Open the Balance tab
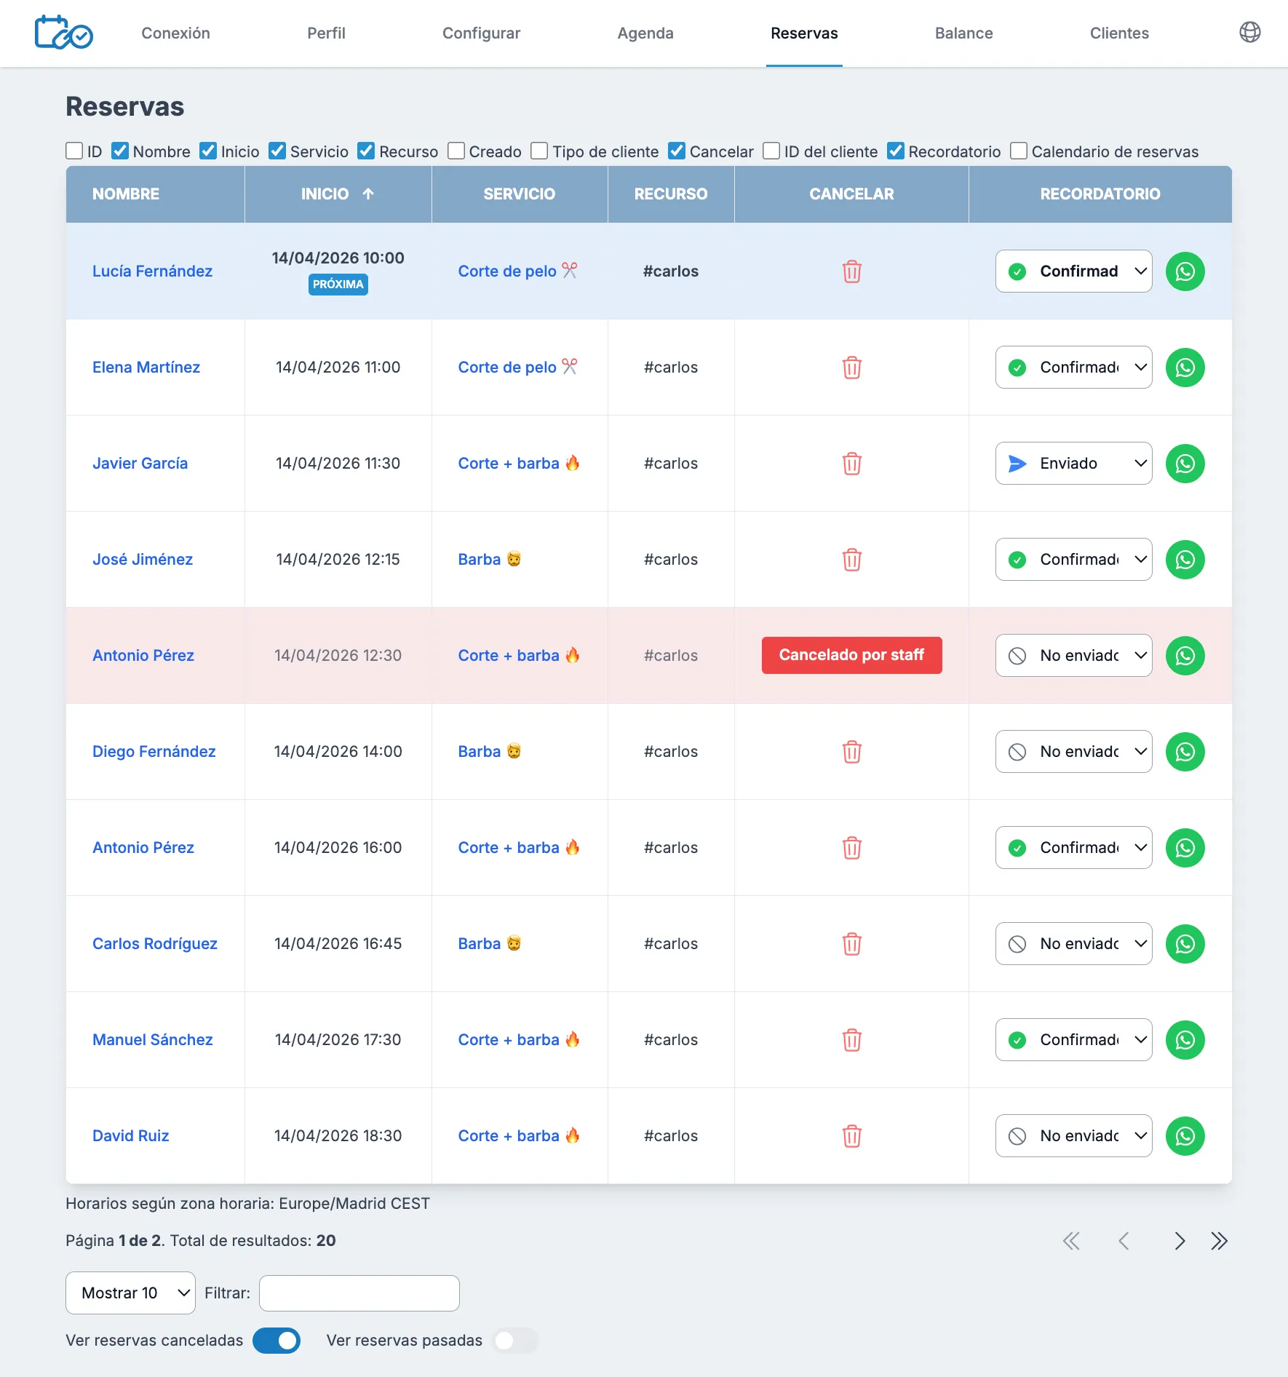Screen dimensions: 1288x1377 coord(963,33)
